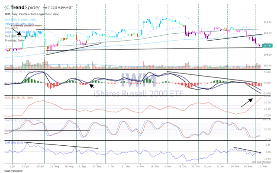Open the Drawings, Daily legend entry
The width and height of the screenshot is (277, 173).
point(14,39)
